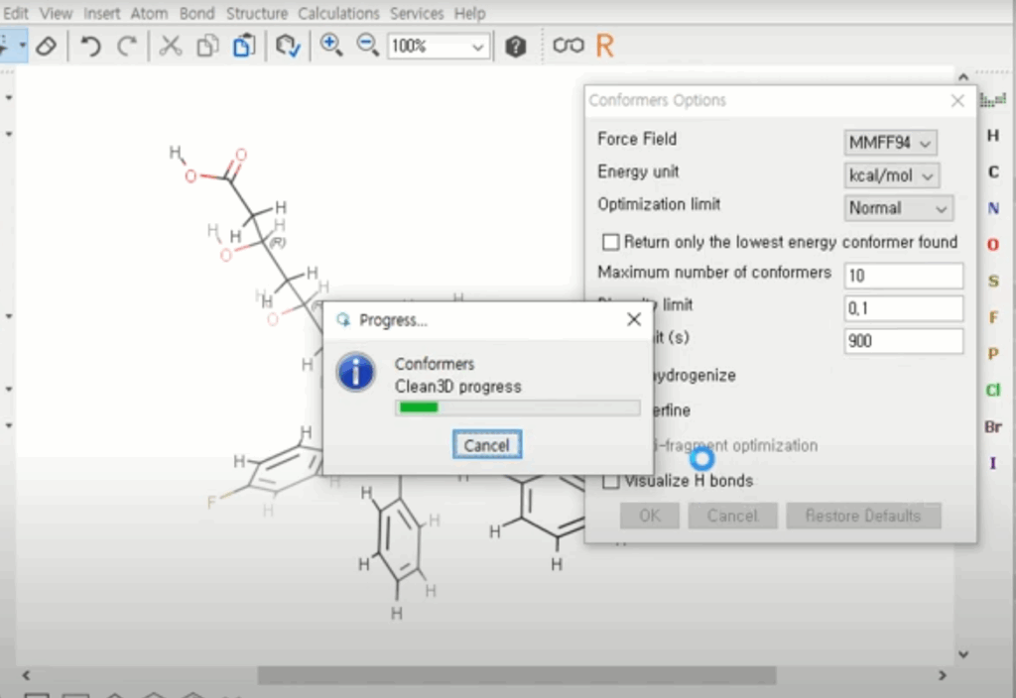
Task: Close the Progress dialog
Action: [x=634, y=320]
